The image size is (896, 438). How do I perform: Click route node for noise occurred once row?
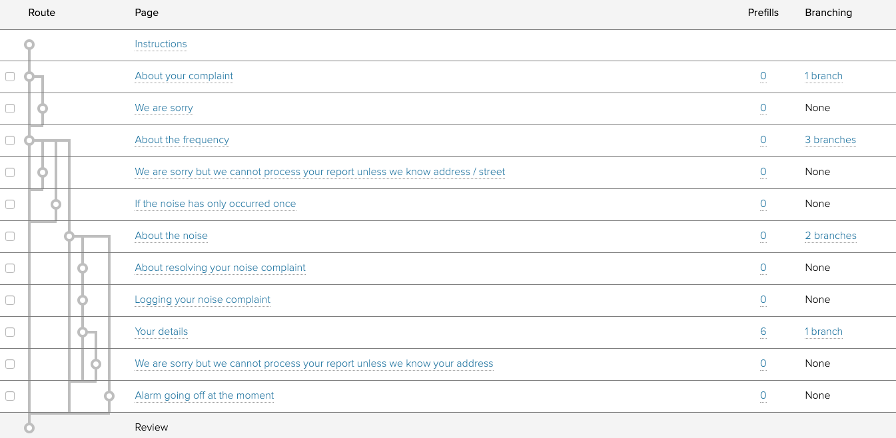coord(56,204)
